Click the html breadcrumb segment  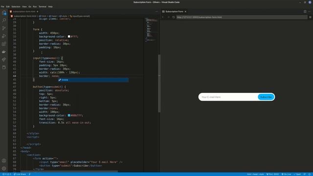coord(43,16)
